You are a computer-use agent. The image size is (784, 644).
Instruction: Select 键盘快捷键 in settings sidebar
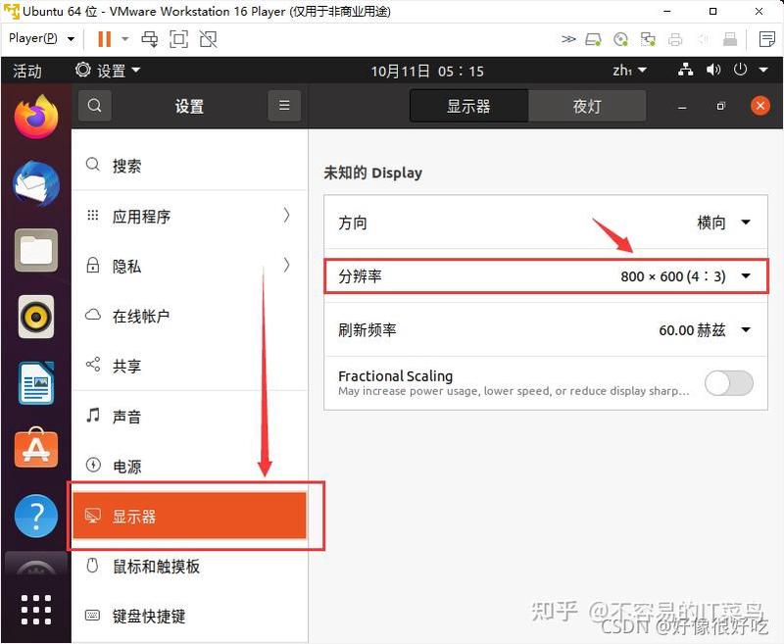tap(190, 616)
